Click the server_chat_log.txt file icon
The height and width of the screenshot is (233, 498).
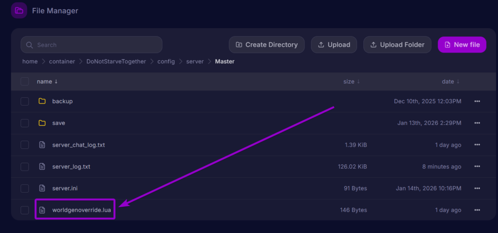tap(42, 145)
